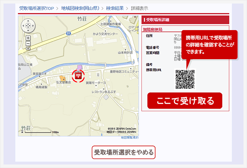Click the 詳細表示 breadcrumb text

tap(139, 8)
